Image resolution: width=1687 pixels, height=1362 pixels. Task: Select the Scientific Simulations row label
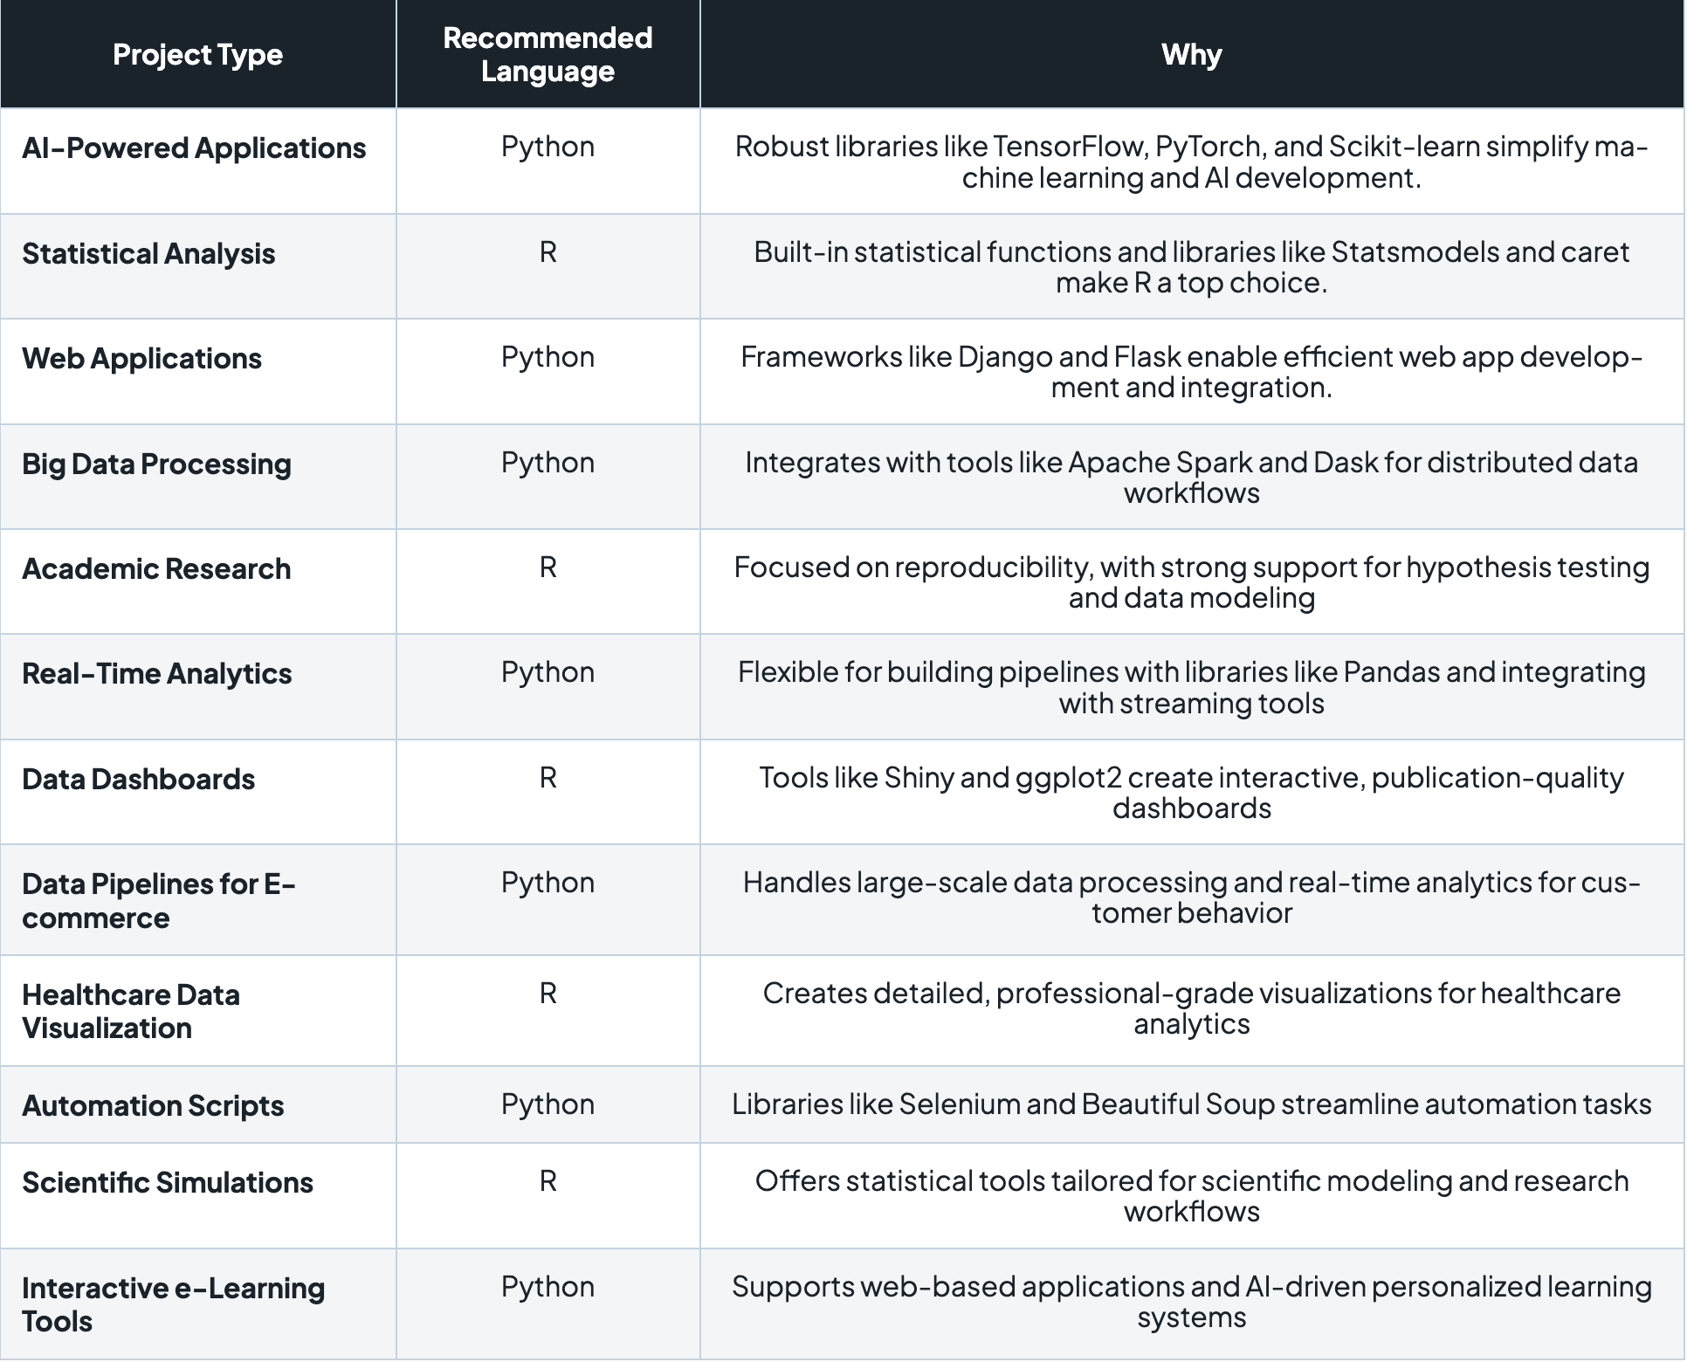coord(167,1183)
